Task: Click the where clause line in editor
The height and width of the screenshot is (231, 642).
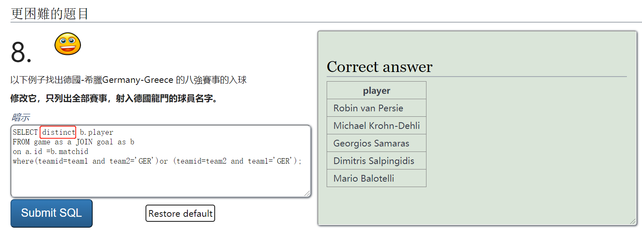Action: tap(157, 161)
